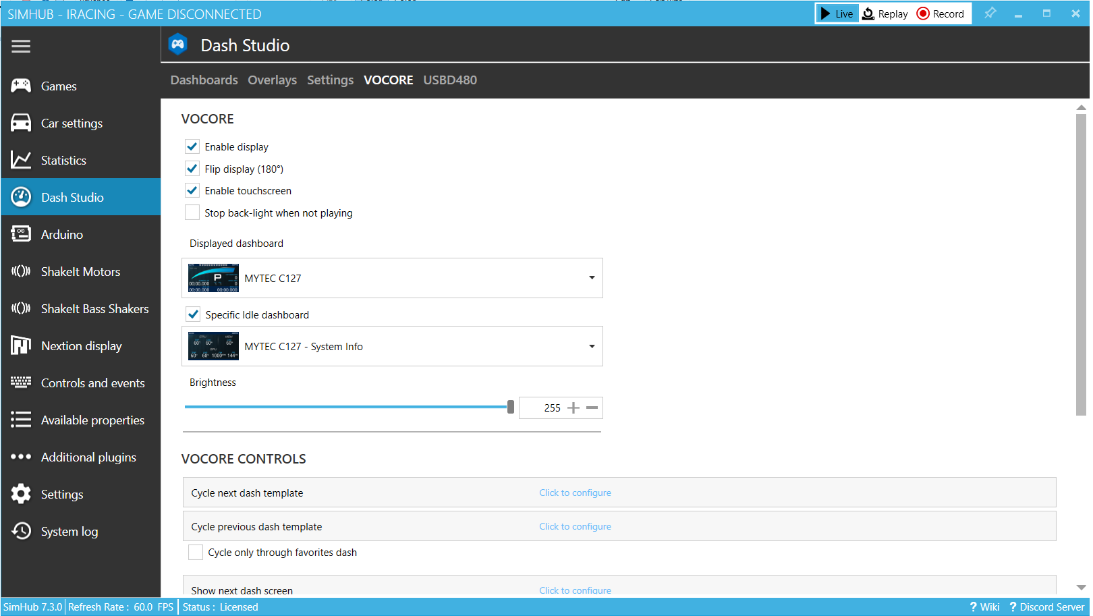Click the Statistics chart icon
1093x616 pixels.
[21, 160]
